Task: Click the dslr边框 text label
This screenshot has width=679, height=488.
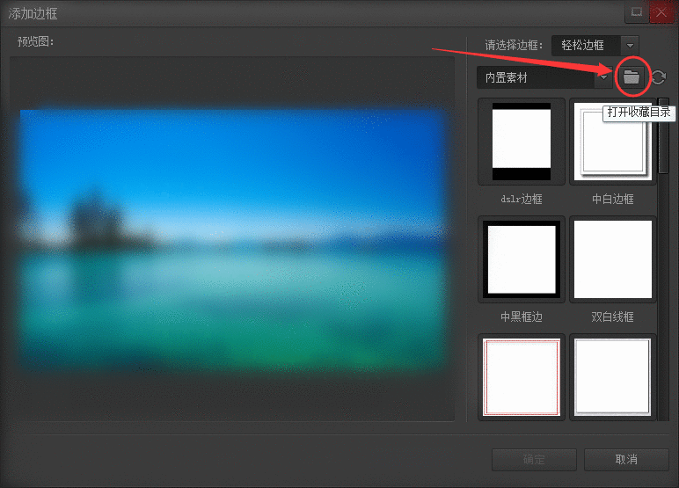Action: 520,199
